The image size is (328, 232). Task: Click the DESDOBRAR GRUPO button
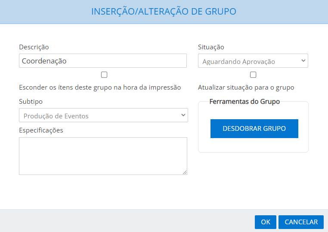click(x=254, y=129)
